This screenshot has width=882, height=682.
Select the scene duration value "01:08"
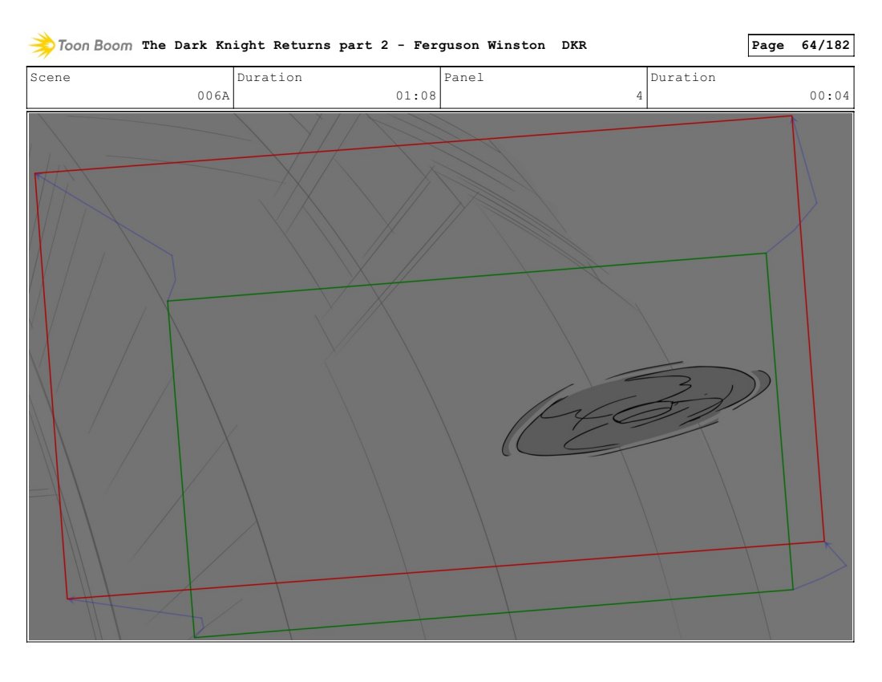415,95
